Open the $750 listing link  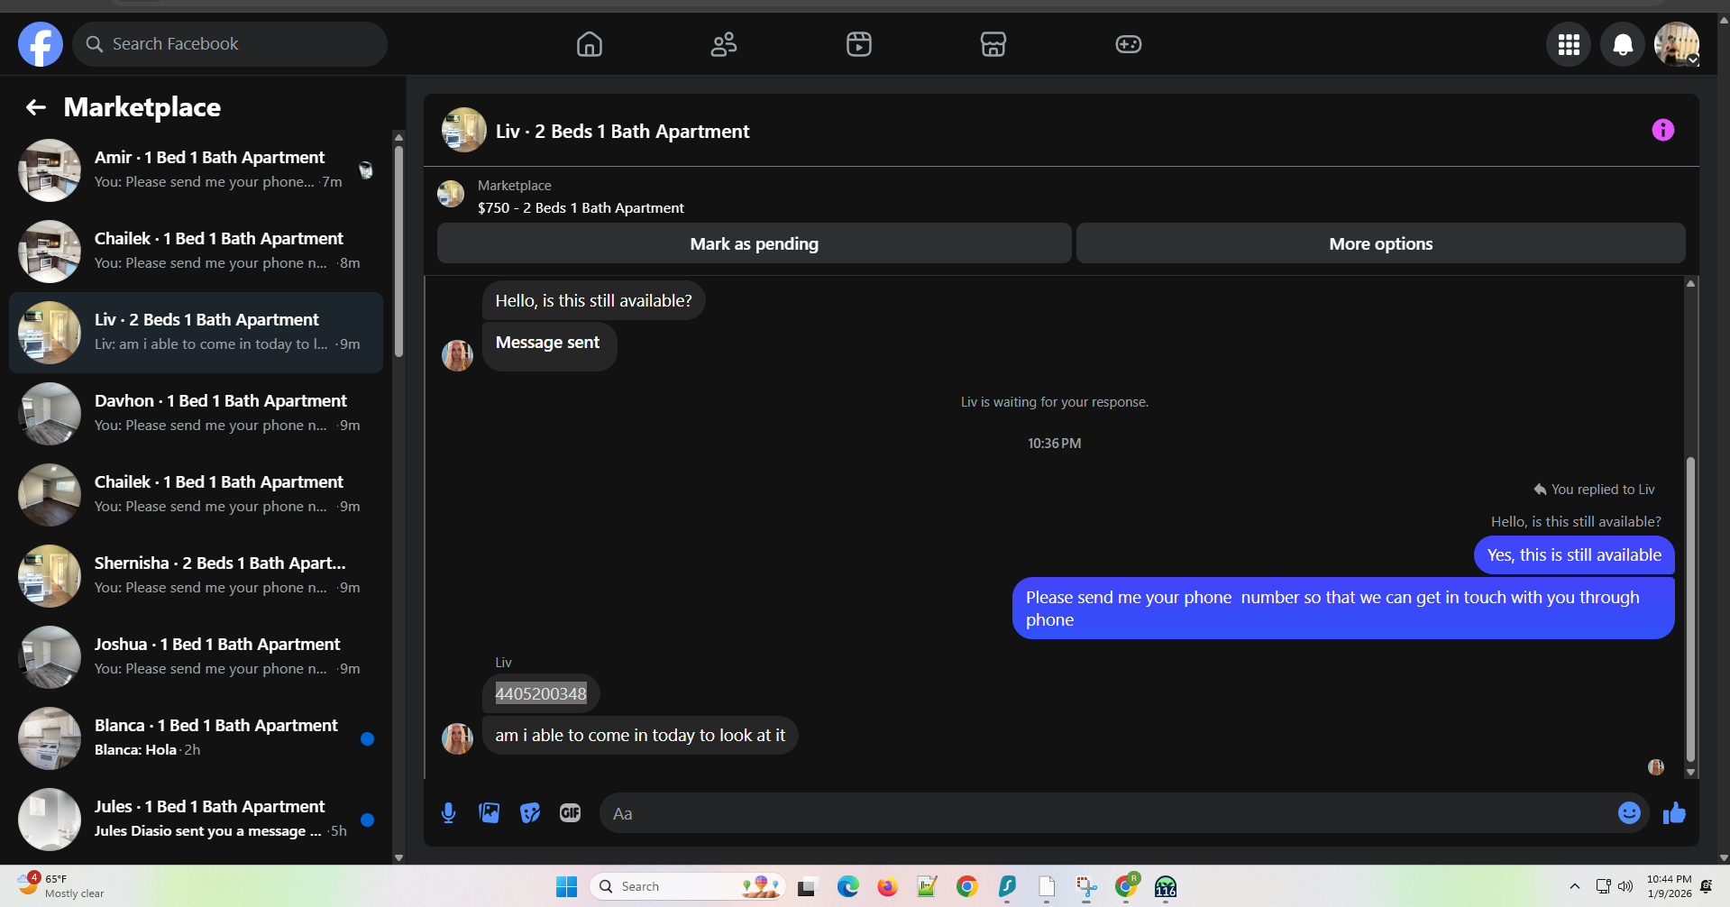point(581,208)
